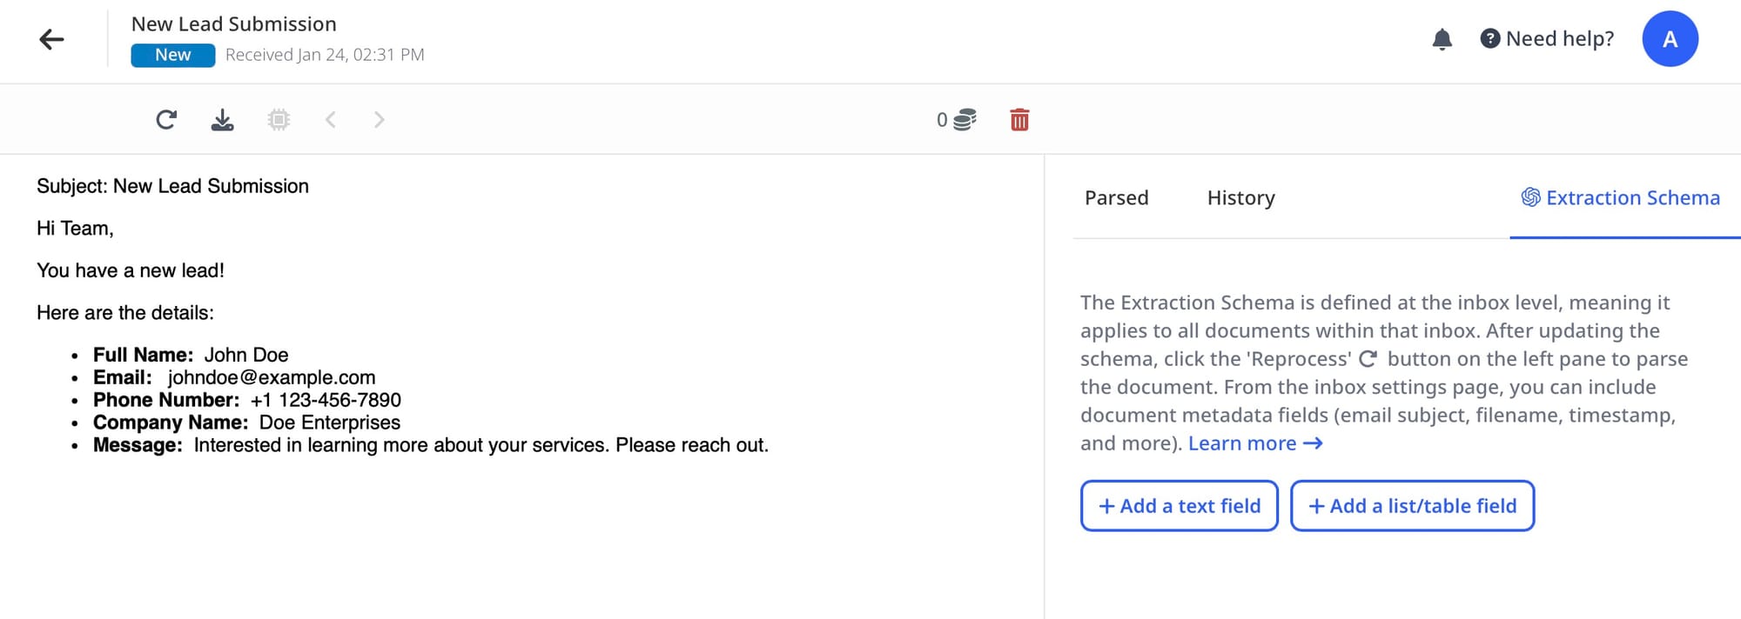Download the lead submission document
Viewport: 1741px width, 619px height.
pos(223,120)
